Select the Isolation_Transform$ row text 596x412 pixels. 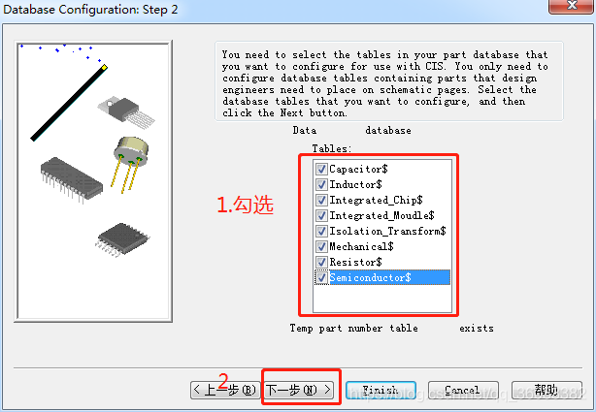coord(387,232)
